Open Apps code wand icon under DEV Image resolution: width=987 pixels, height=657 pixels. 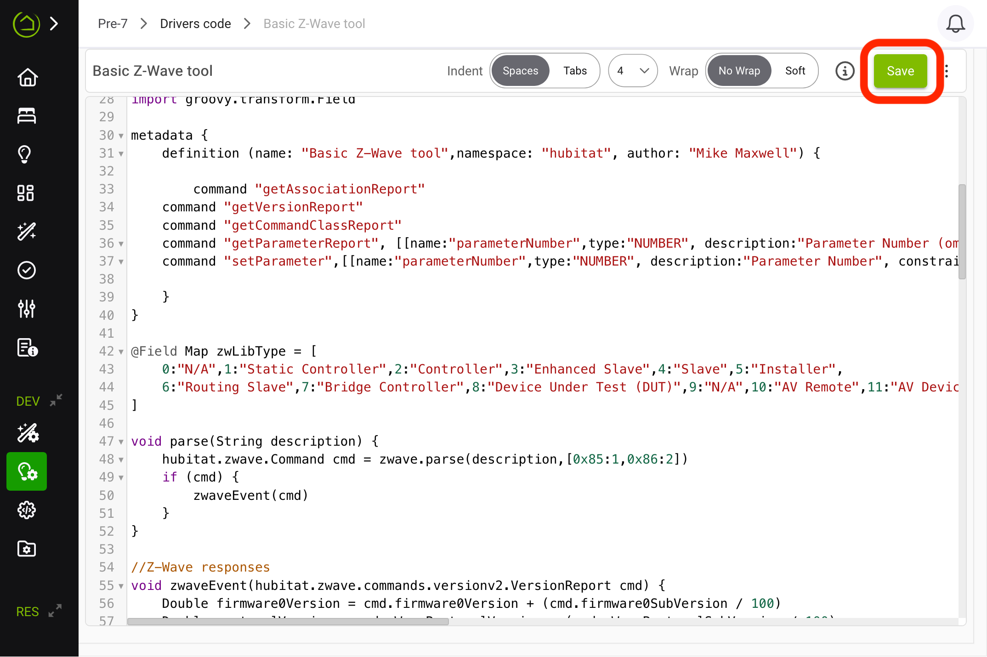click(x=28, y=433)
